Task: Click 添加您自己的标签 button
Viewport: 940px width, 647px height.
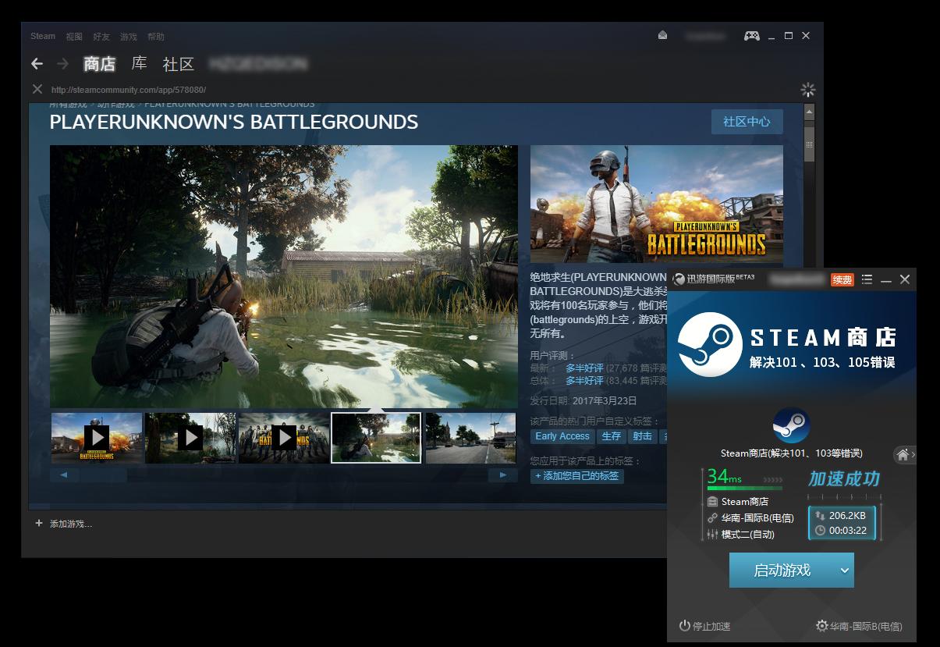Action: pyautogui.click(x=577, y=475)
